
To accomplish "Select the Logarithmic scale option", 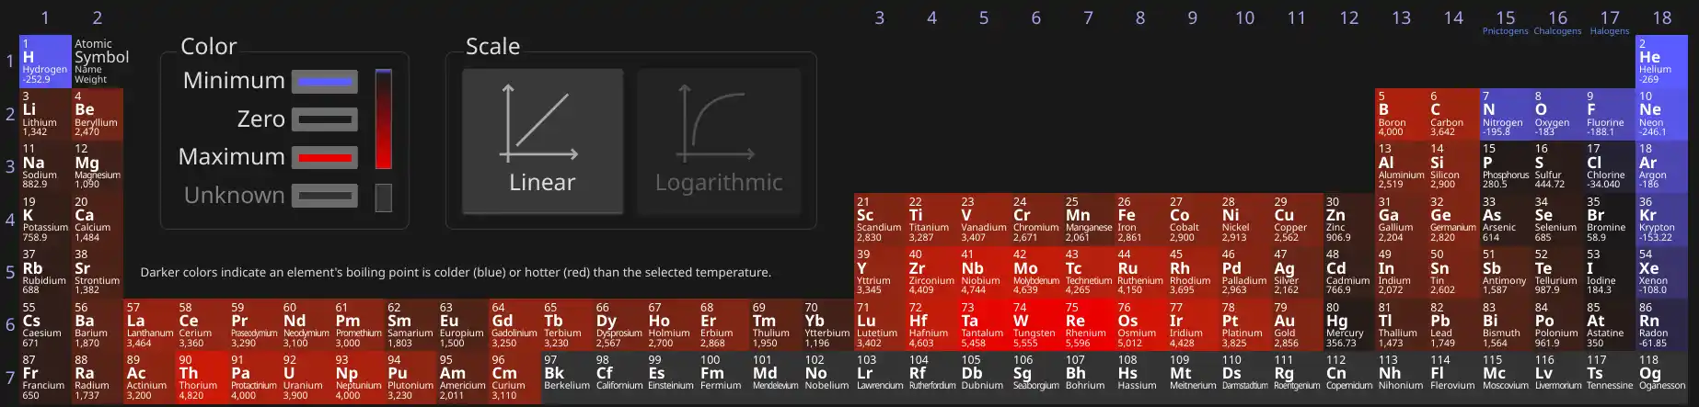I will [719, 141].
